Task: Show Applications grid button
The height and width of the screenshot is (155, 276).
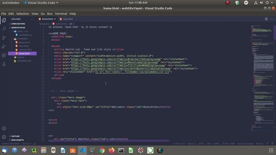Action: pyautogui.click(x=271, y=150)
